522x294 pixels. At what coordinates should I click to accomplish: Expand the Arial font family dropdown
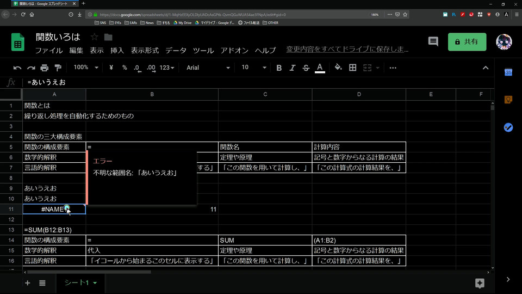click(x=208, y=68)
